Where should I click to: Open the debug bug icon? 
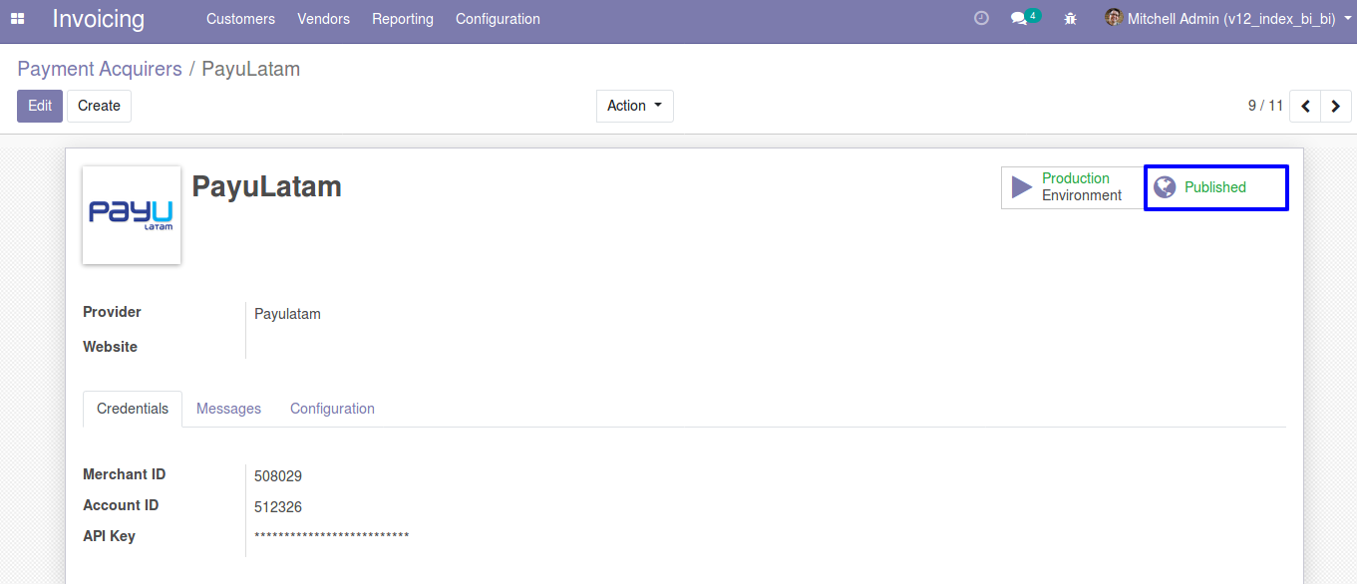pyautogui.click(x=1070, y=18)
